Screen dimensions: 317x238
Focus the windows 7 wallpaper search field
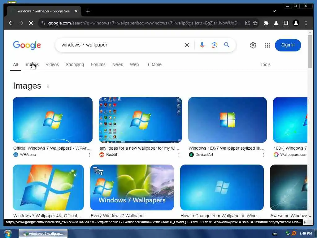click(121, 45)
